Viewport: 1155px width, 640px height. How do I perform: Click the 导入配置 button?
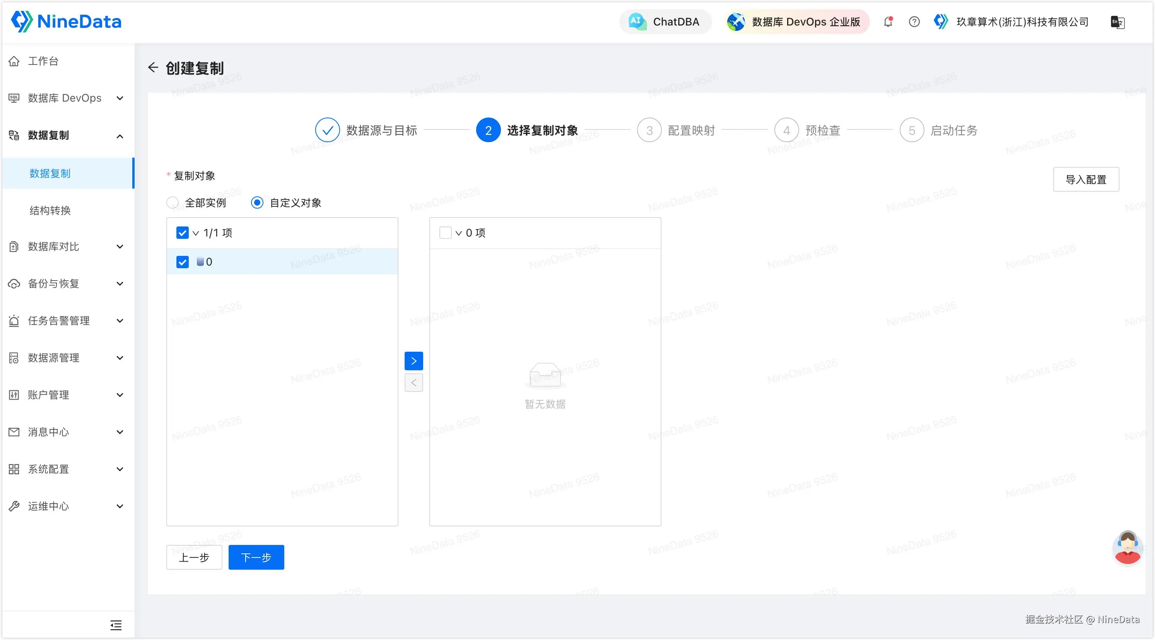tap(1085, 180)
